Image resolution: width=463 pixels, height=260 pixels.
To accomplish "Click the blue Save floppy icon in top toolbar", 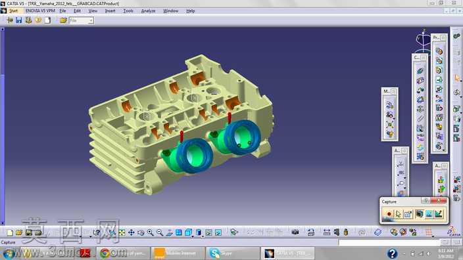I will (19, 20).
